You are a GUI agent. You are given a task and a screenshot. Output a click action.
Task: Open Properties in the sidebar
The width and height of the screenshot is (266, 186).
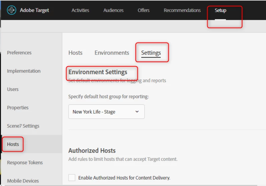tap(18, 108)
